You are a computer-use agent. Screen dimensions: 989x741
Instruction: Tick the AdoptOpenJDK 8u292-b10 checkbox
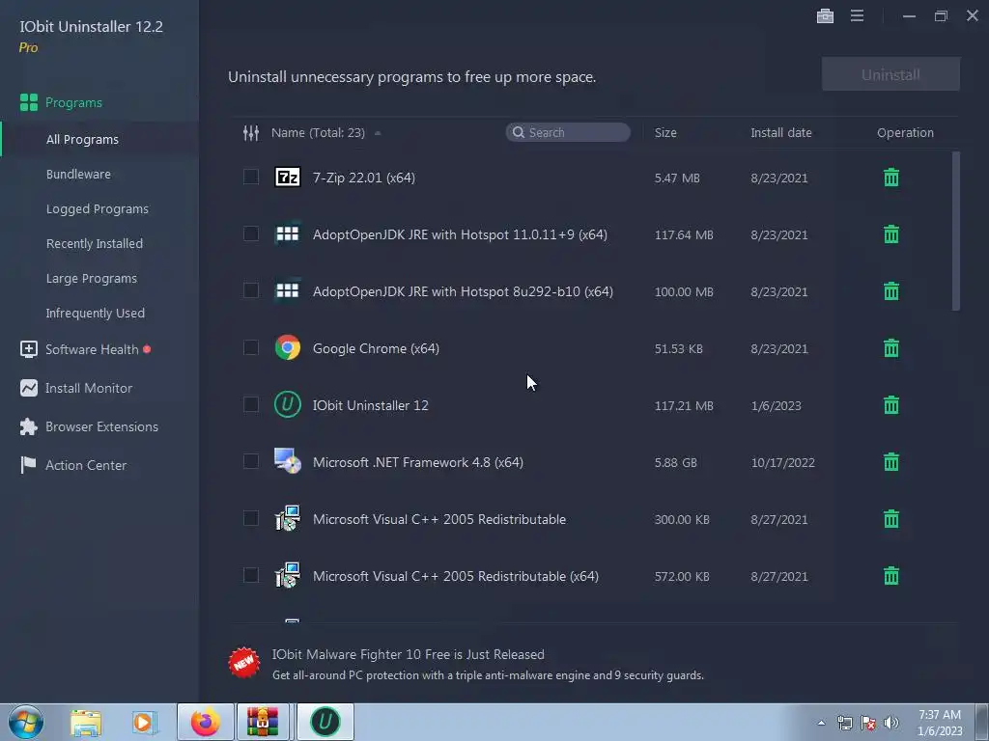coord(251,290)
